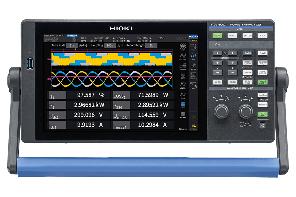Screen dimensions: 296x197
Task: Enable the CURSOR measurement tool
Action: click(x=183, y=85)
